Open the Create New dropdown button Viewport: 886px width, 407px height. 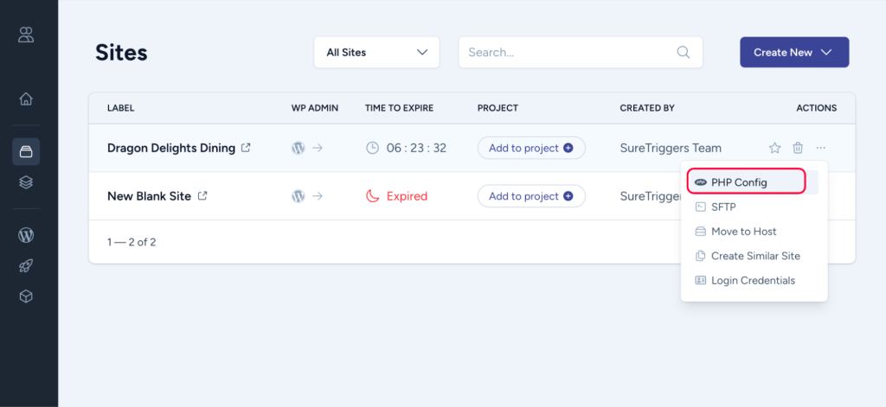(794, 52)
